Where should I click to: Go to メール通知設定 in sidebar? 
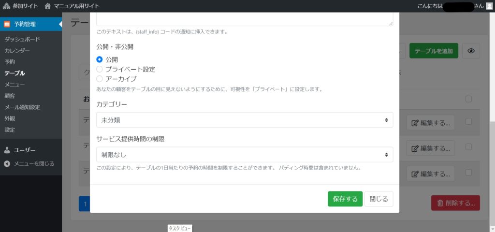[22, 107]
